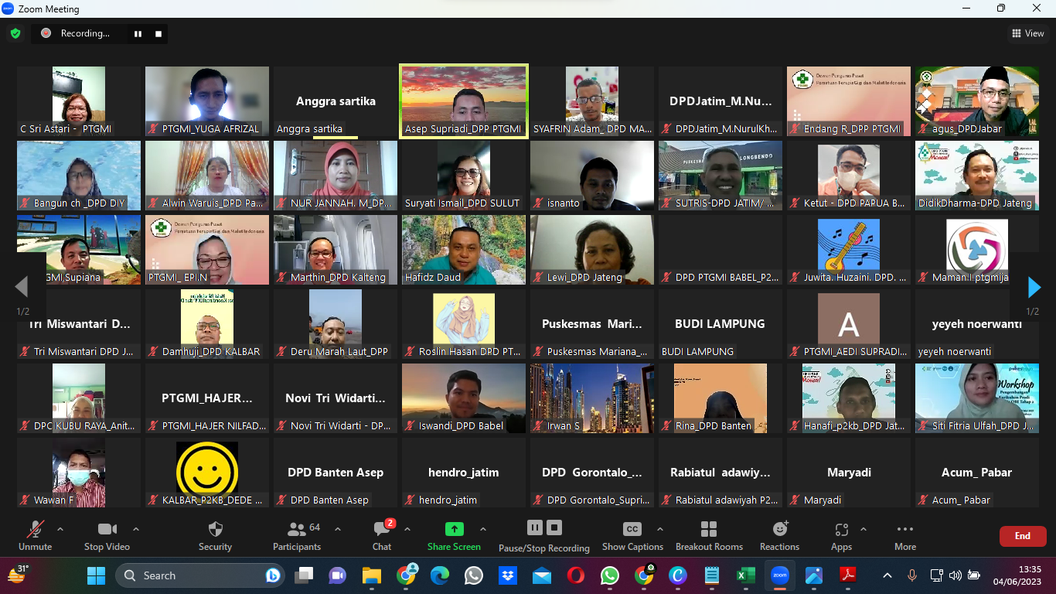Open File Explorer from the taskbar
Viewport: 1056px width, 594px height.
[x=372, y=575]
